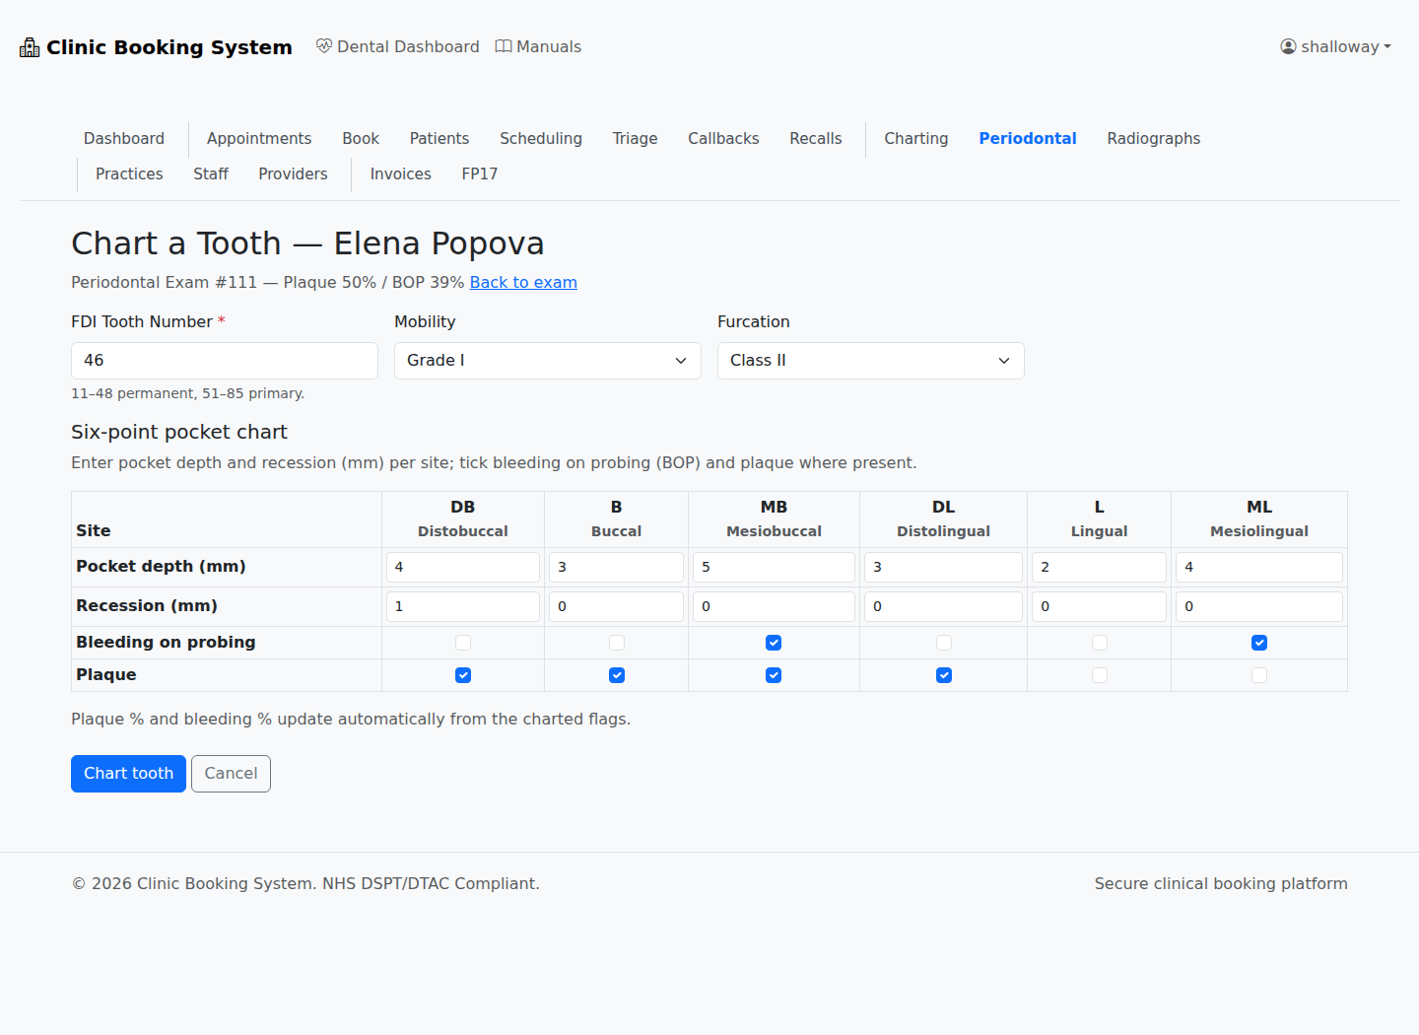Click the Lingual pocket depth field
The height and width of the screenshot is (1035, 1419).
1100,567
